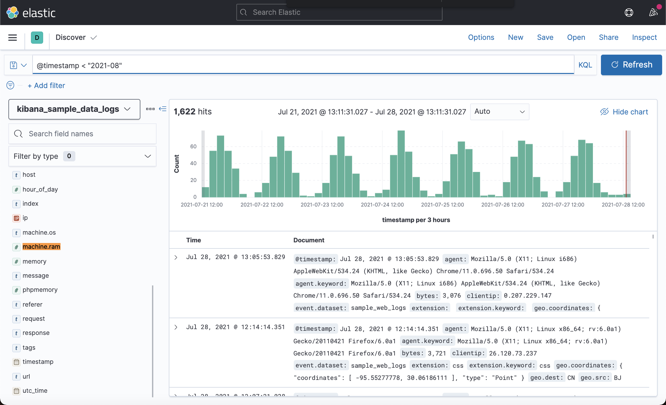Open the Kibana navigation hamburger menu
This screenshot has width=666, height=405.
pyautogui.click(x=12, y=37)
